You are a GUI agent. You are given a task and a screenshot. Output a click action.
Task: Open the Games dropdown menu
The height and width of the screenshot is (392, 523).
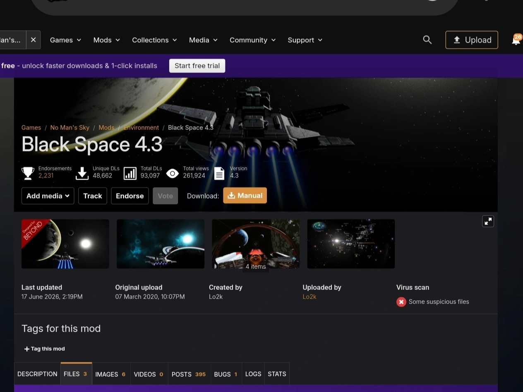coord(65,40)
